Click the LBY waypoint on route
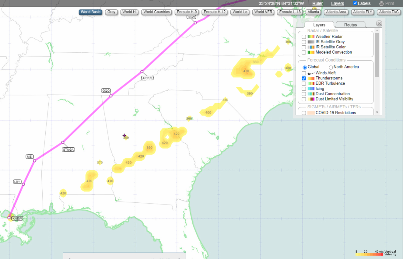The image size is (403, 259). coord(23,184)
